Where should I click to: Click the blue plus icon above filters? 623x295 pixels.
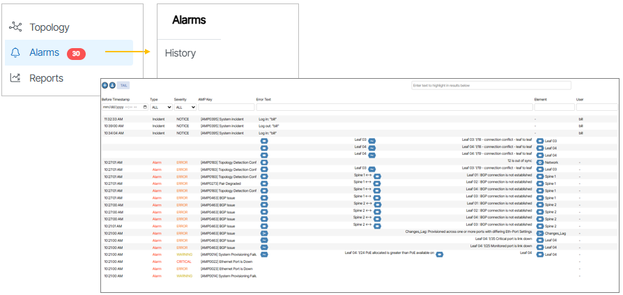point(105,85)
